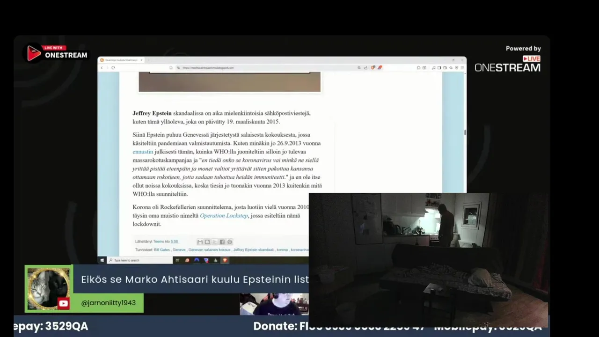Share the post to Pinterest
This screenshot has width=599, height=337.
click(230, 242)
